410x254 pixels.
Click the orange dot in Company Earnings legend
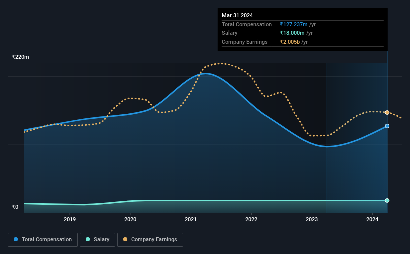[x=125, y=239]
